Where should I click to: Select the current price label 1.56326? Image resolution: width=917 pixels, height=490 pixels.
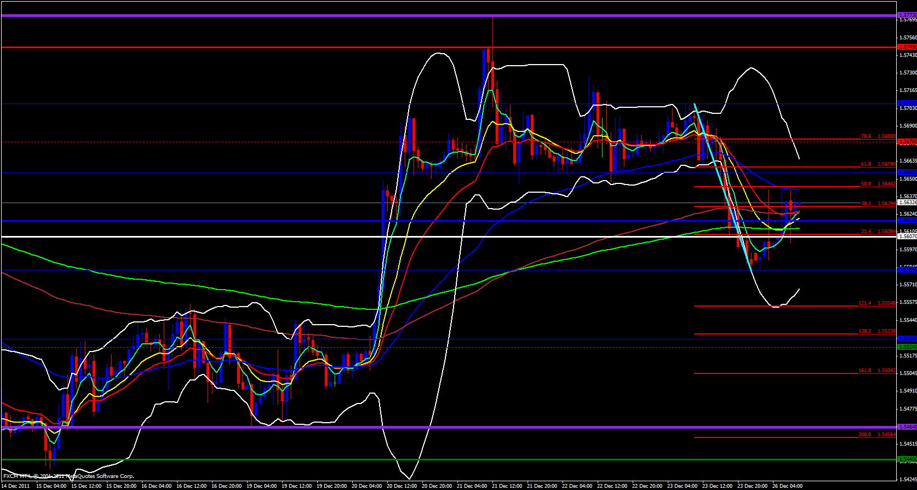[906, 203]
